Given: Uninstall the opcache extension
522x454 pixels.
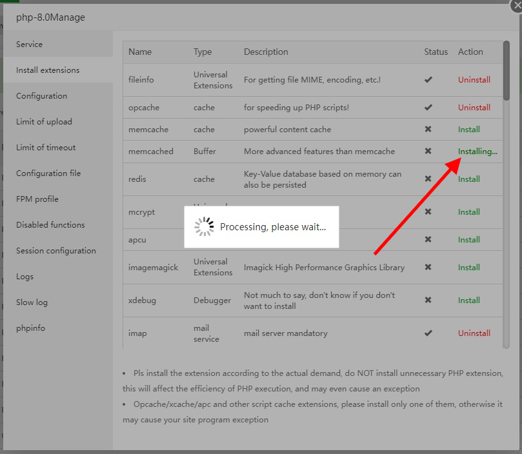Looking at the screenshot, I should tap(474, 108).
